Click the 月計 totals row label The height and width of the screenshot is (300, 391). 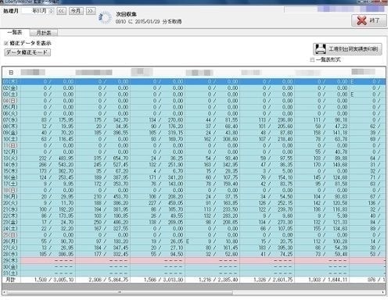[x=11, y=280]
